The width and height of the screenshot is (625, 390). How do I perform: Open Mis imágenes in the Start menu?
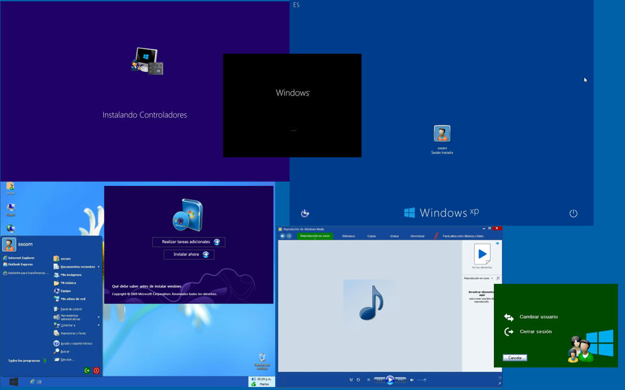(68, 275)
